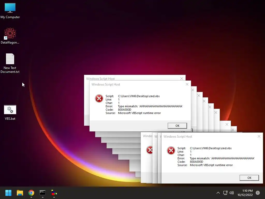This screenshot has height=199, width=265.
Task: Click the lower-right front dialog's Windows Script Host title
Action: (178, 137)
